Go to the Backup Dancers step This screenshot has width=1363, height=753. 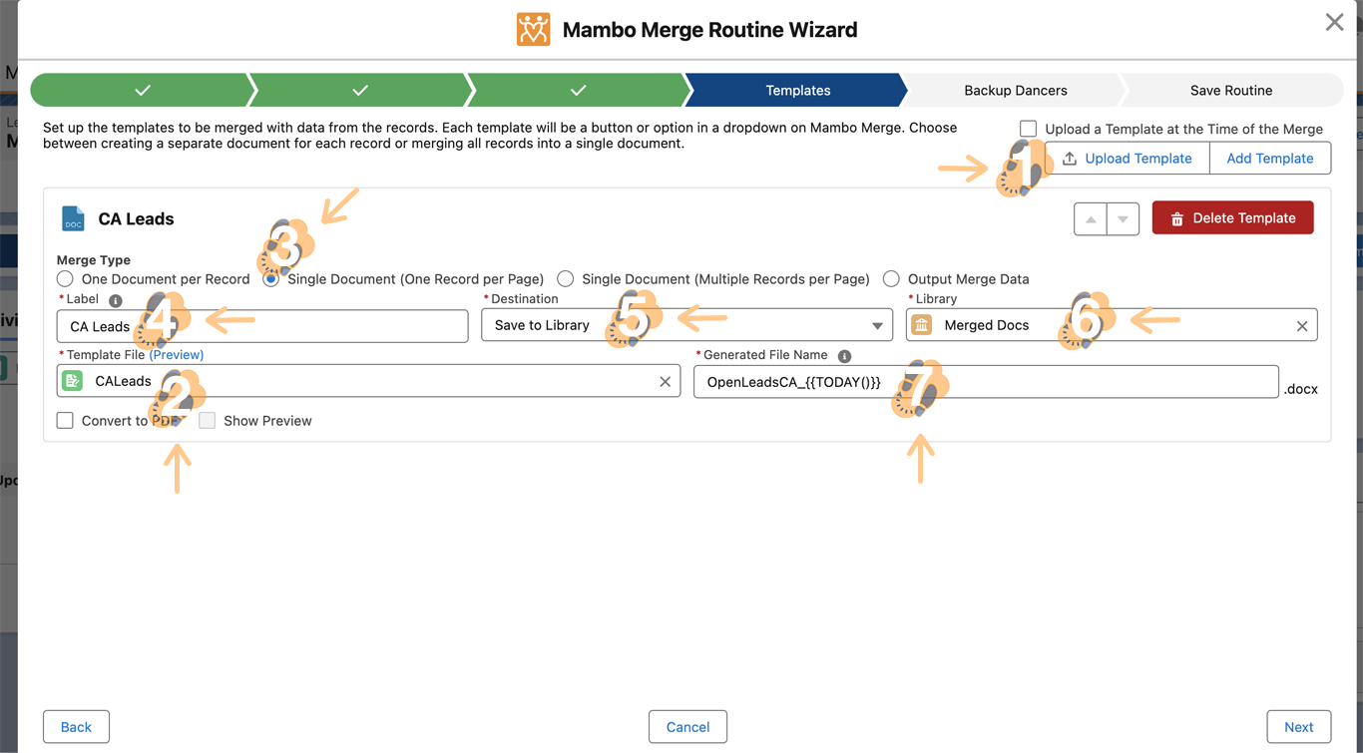(1015, 91)
